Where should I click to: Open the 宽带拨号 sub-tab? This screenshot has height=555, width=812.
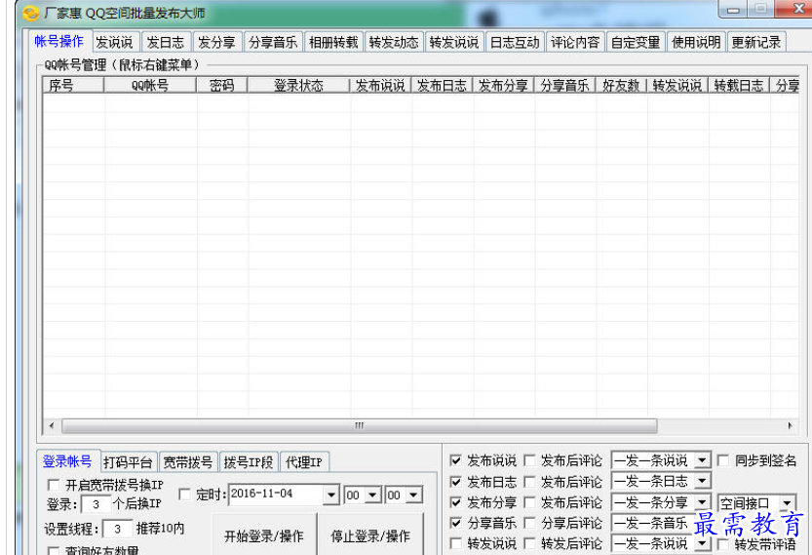187,461
